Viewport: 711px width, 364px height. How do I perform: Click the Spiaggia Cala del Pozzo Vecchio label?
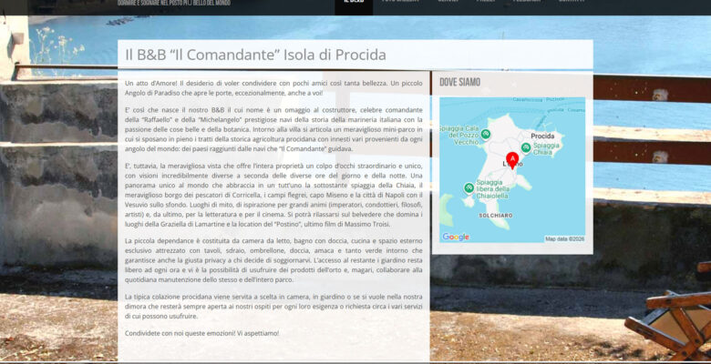point(459,136)
